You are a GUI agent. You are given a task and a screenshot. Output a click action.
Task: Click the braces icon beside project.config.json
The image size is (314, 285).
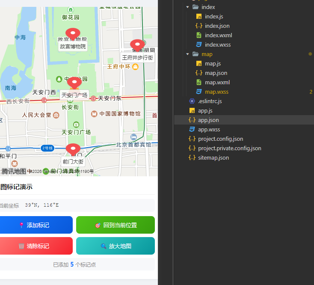[192, 139]
